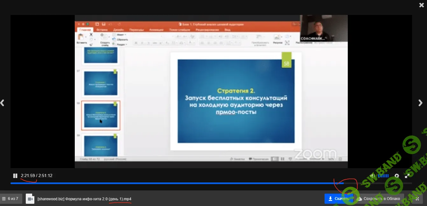Close the media viewer with the X

click(422, 5)
